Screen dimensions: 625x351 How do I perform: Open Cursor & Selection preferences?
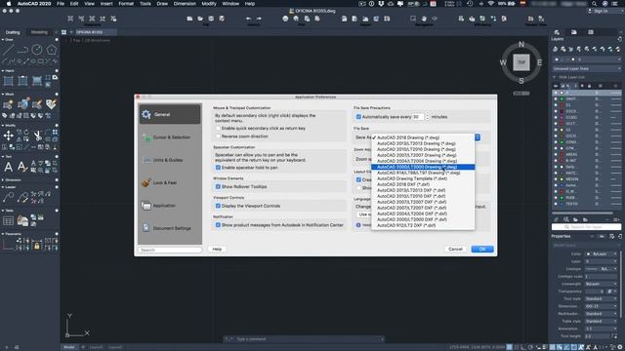tap(169, 137)
